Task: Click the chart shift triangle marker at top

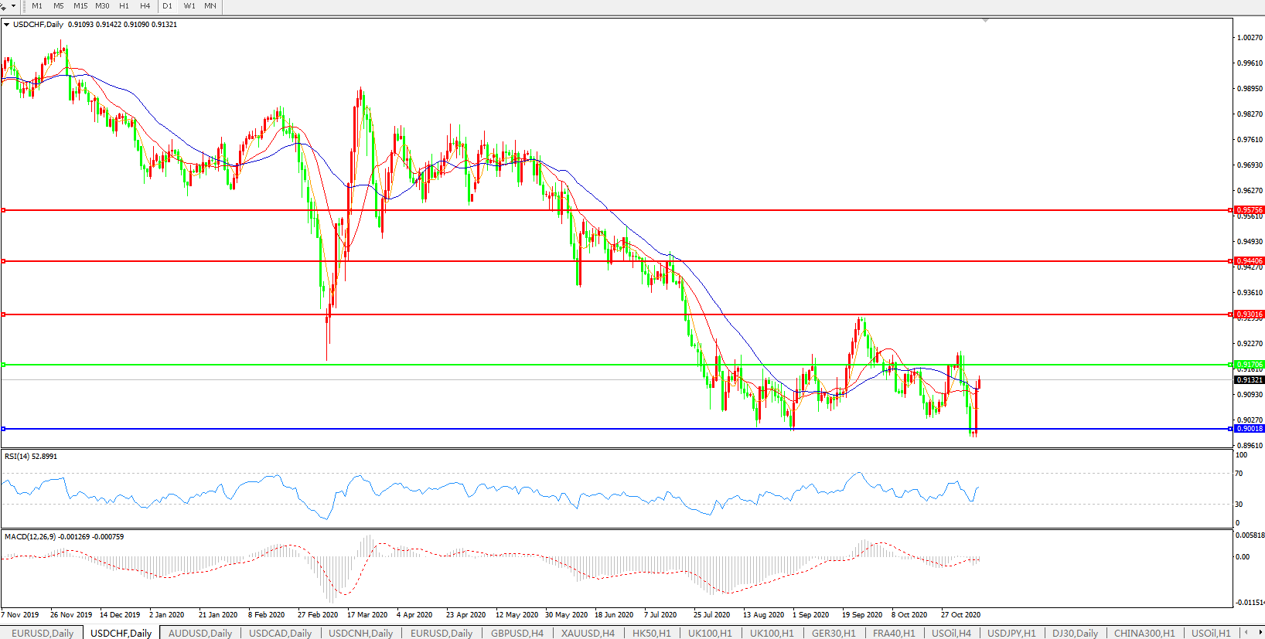Action: [985, 20]
